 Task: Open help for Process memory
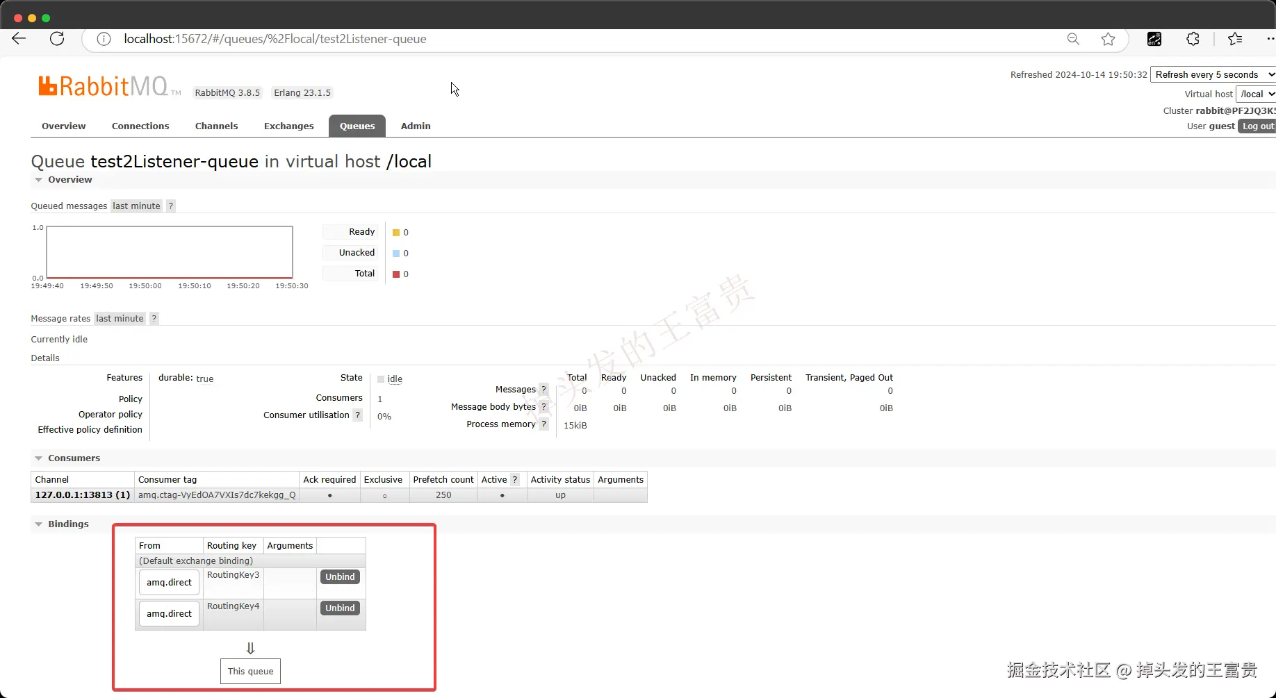click(543, 424)
